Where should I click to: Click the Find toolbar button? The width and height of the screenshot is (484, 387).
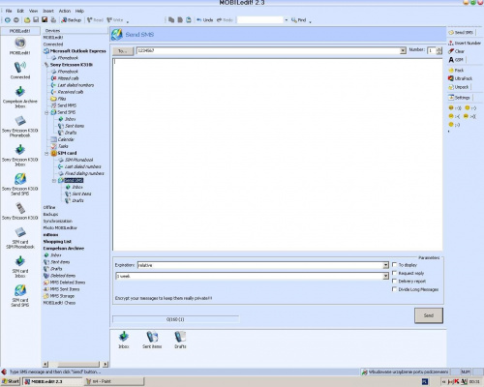click(299, 20)
